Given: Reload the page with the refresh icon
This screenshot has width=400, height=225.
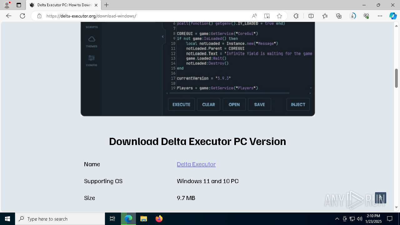Looking at the screenshot, I should [22, 16].
